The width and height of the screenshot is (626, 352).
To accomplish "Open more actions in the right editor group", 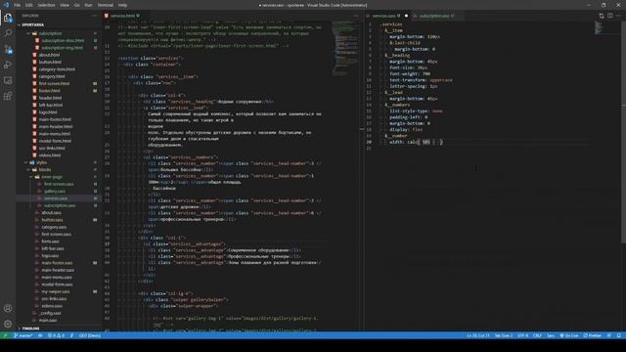I will (618, 16).
